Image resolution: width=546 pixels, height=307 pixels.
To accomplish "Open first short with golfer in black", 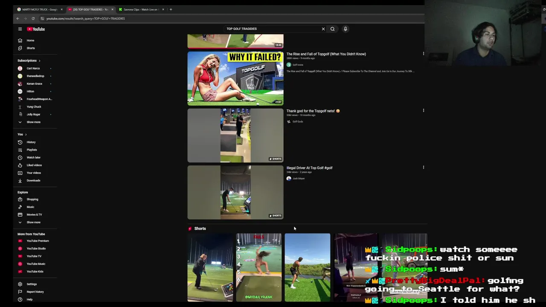I will (210, 267).
